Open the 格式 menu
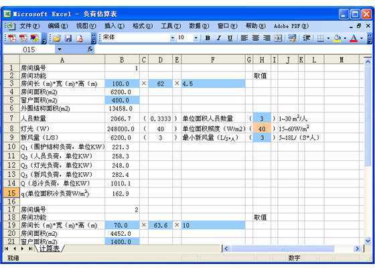Image resolution: width=375 pixels, height=270 pixels. (143, 26)
